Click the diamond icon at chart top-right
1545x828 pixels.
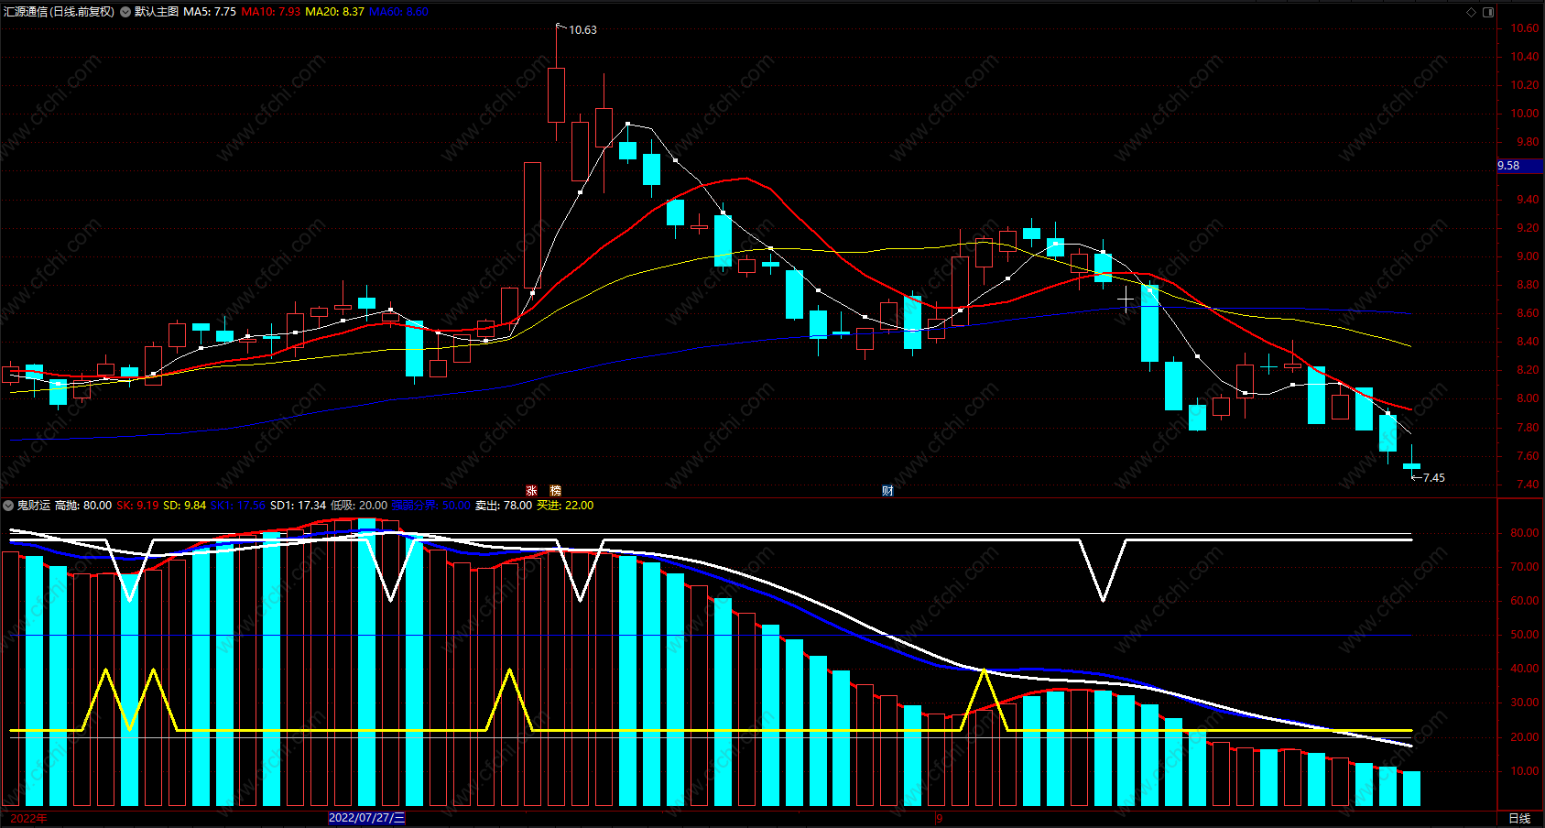(x=1471, y=12)
